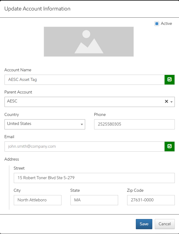The image size is (179, 234).
Task: Click green check icon beside Account Name
Action: tap(169, 80)
